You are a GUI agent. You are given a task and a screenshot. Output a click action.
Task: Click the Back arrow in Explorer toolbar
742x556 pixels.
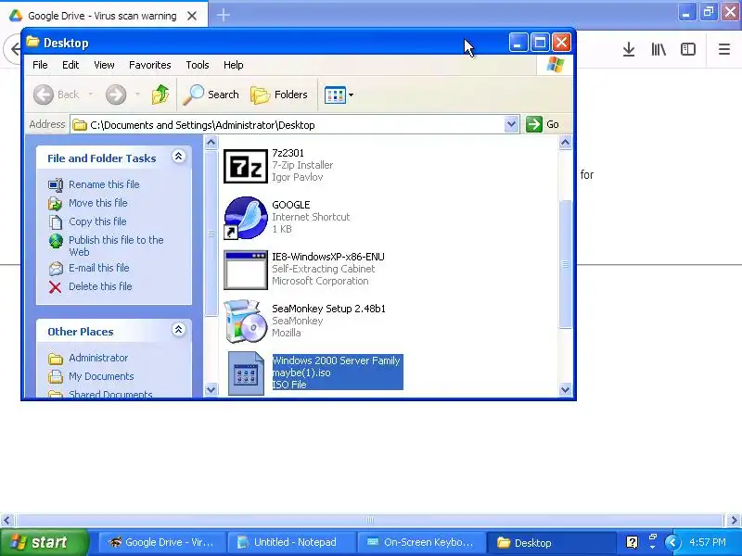pyautogui.click(x=44, y=95)
